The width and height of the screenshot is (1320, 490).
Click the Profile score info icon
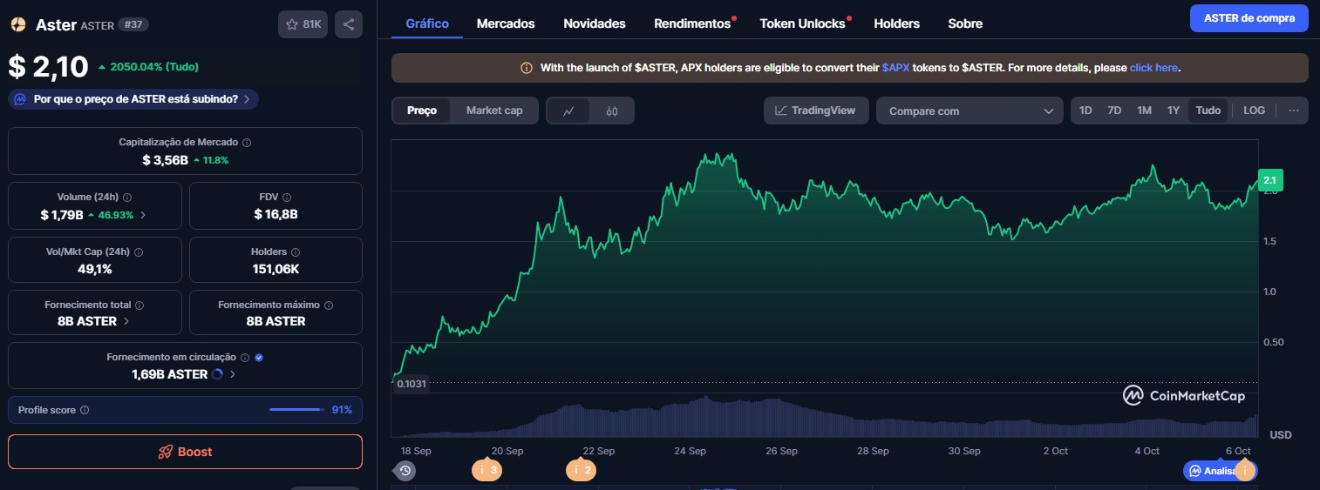pos(85,410)
